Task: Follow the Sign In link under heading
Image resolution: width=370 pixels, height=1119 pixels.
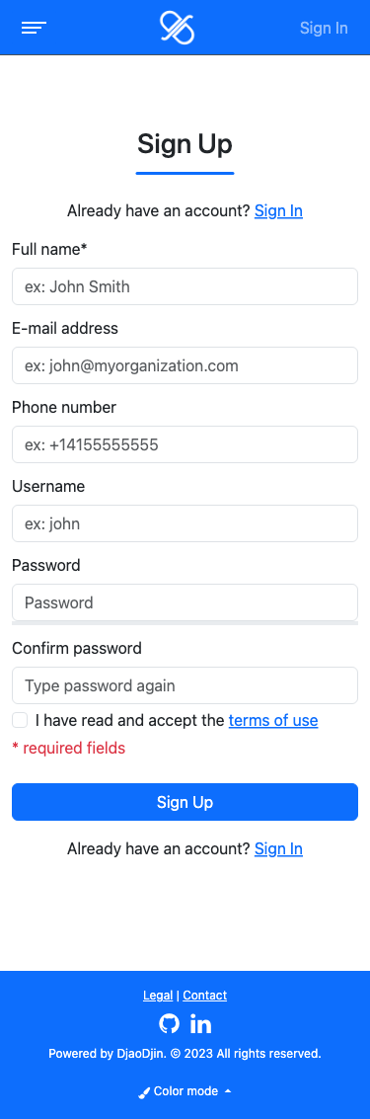Action: coord(279,211)
